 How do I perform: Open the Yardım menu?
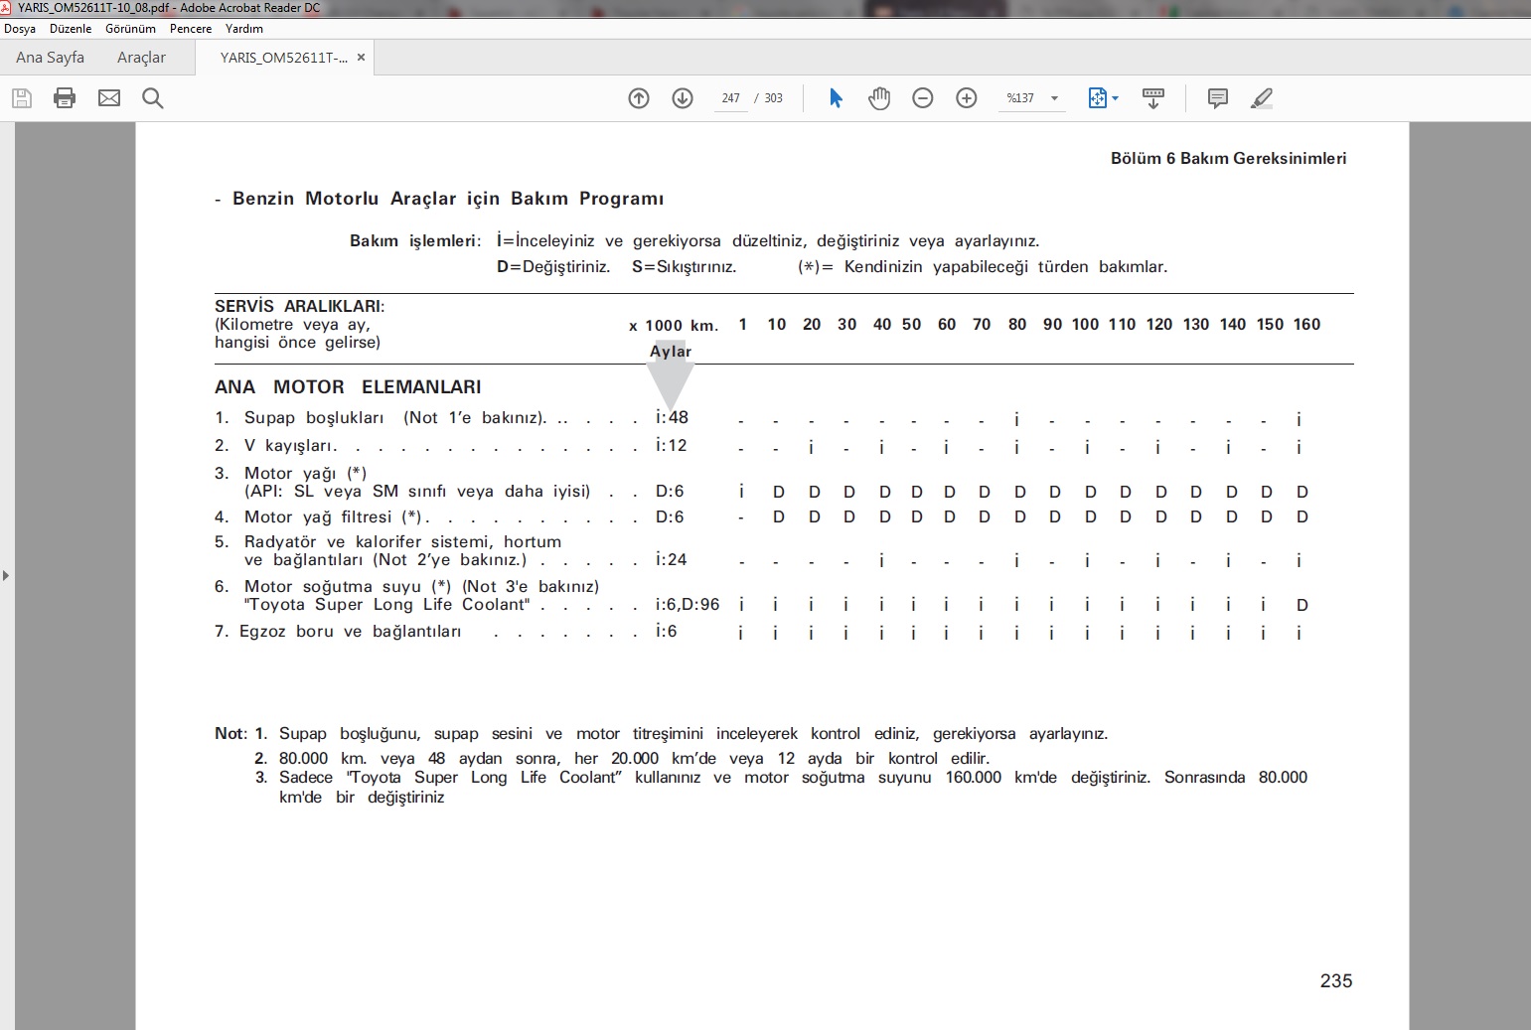pyautogui.click(x=244, y=29)
